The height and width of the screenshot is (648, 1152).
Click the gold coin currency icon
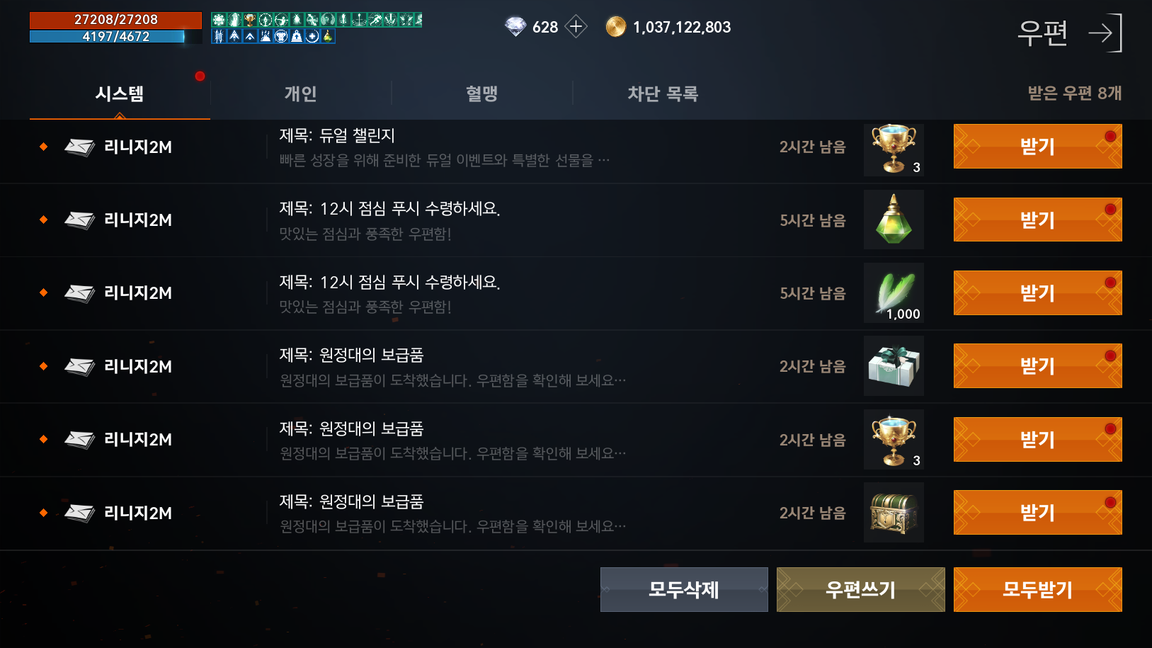pos(616,27)
